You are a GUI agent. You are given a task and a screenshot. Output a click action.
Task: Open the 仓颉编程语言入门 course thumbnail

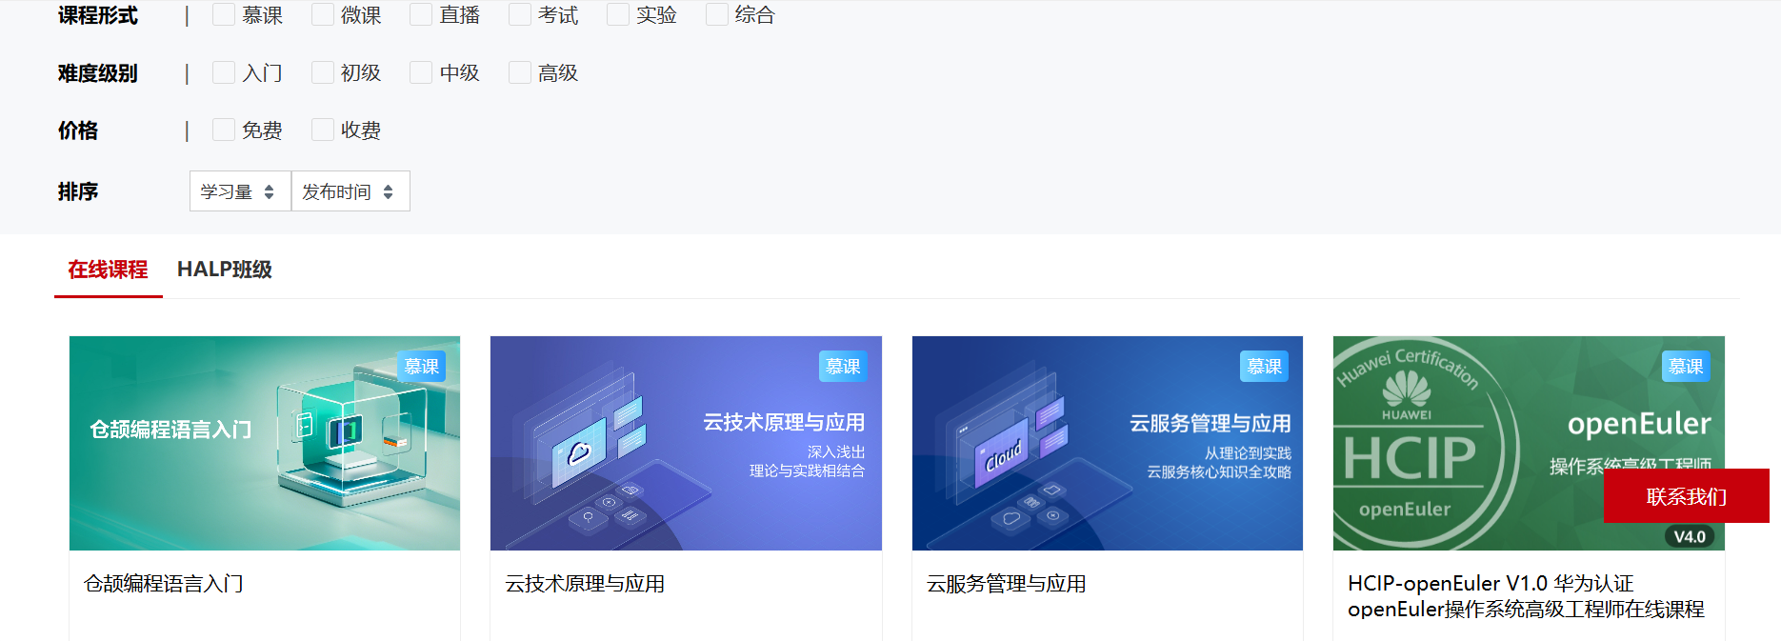265,443
